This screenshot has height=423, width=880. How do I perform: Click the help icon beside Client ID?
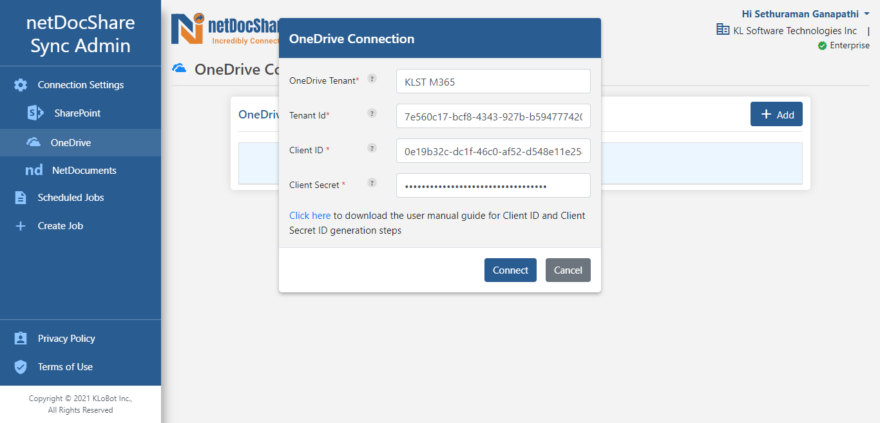point(372,148)
